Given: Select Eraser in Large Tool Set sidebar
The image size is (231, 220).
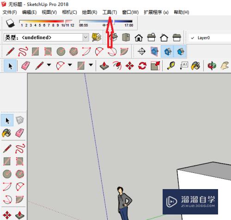Looking at the screenshot, I should click(x=20, y=133).
